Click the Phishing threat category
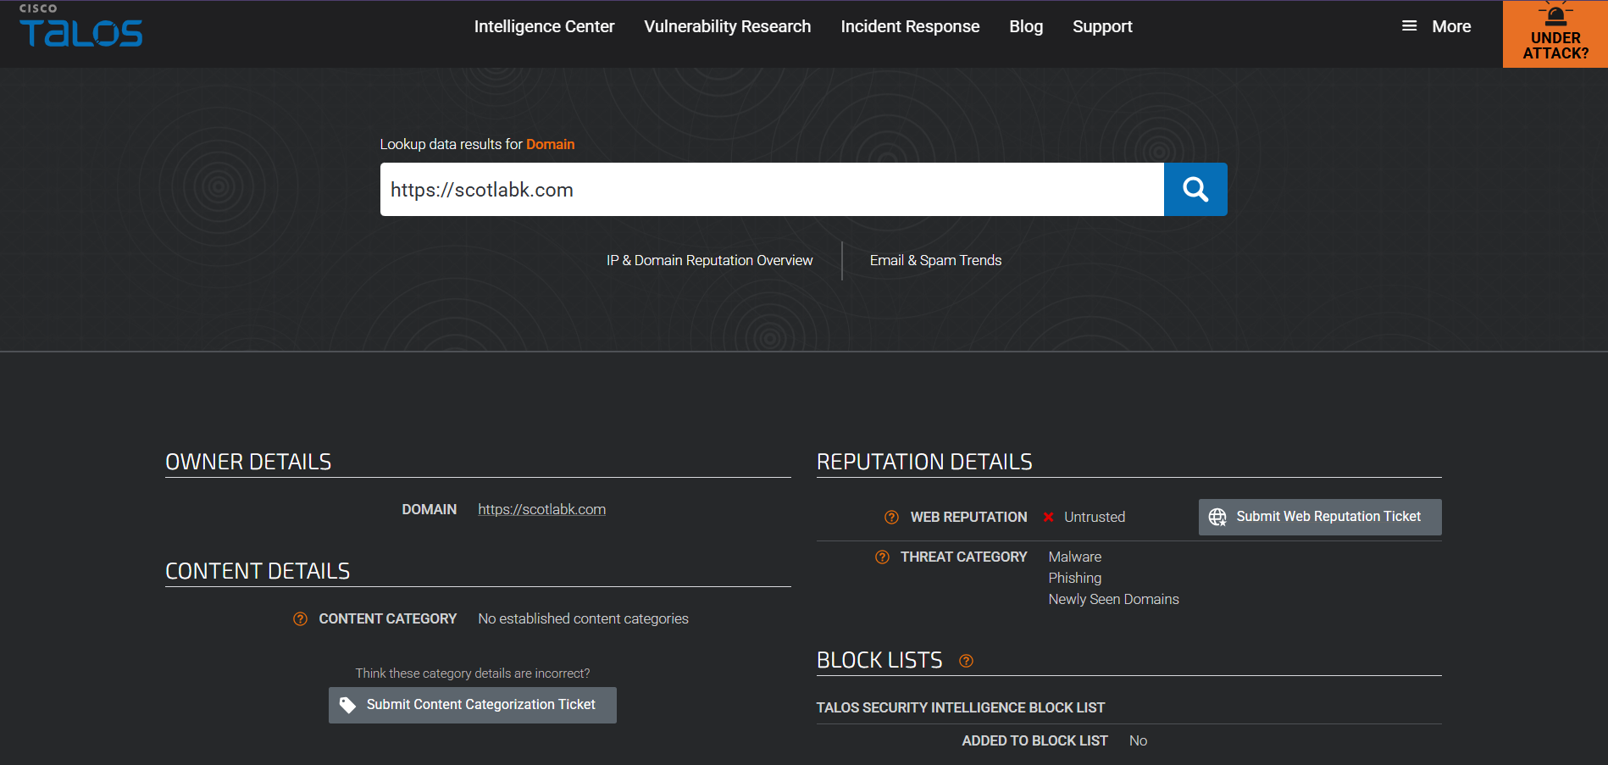Image resolution: width=1608 pixels, height=765 pixels. point(1075,578)
